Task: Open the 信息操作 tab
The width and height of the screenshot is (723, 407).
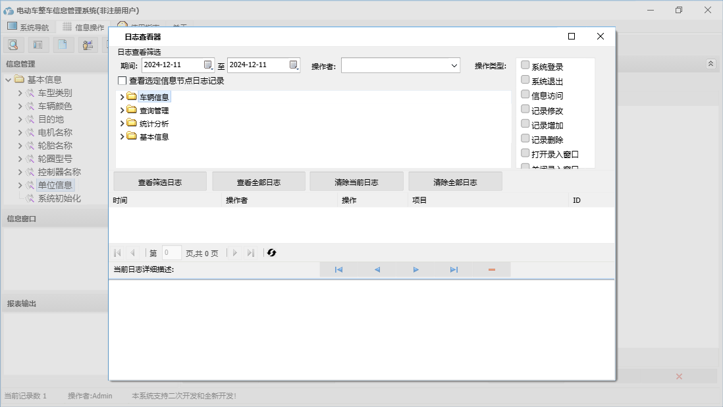Action: pyautogui.click(x=83, y=27)
